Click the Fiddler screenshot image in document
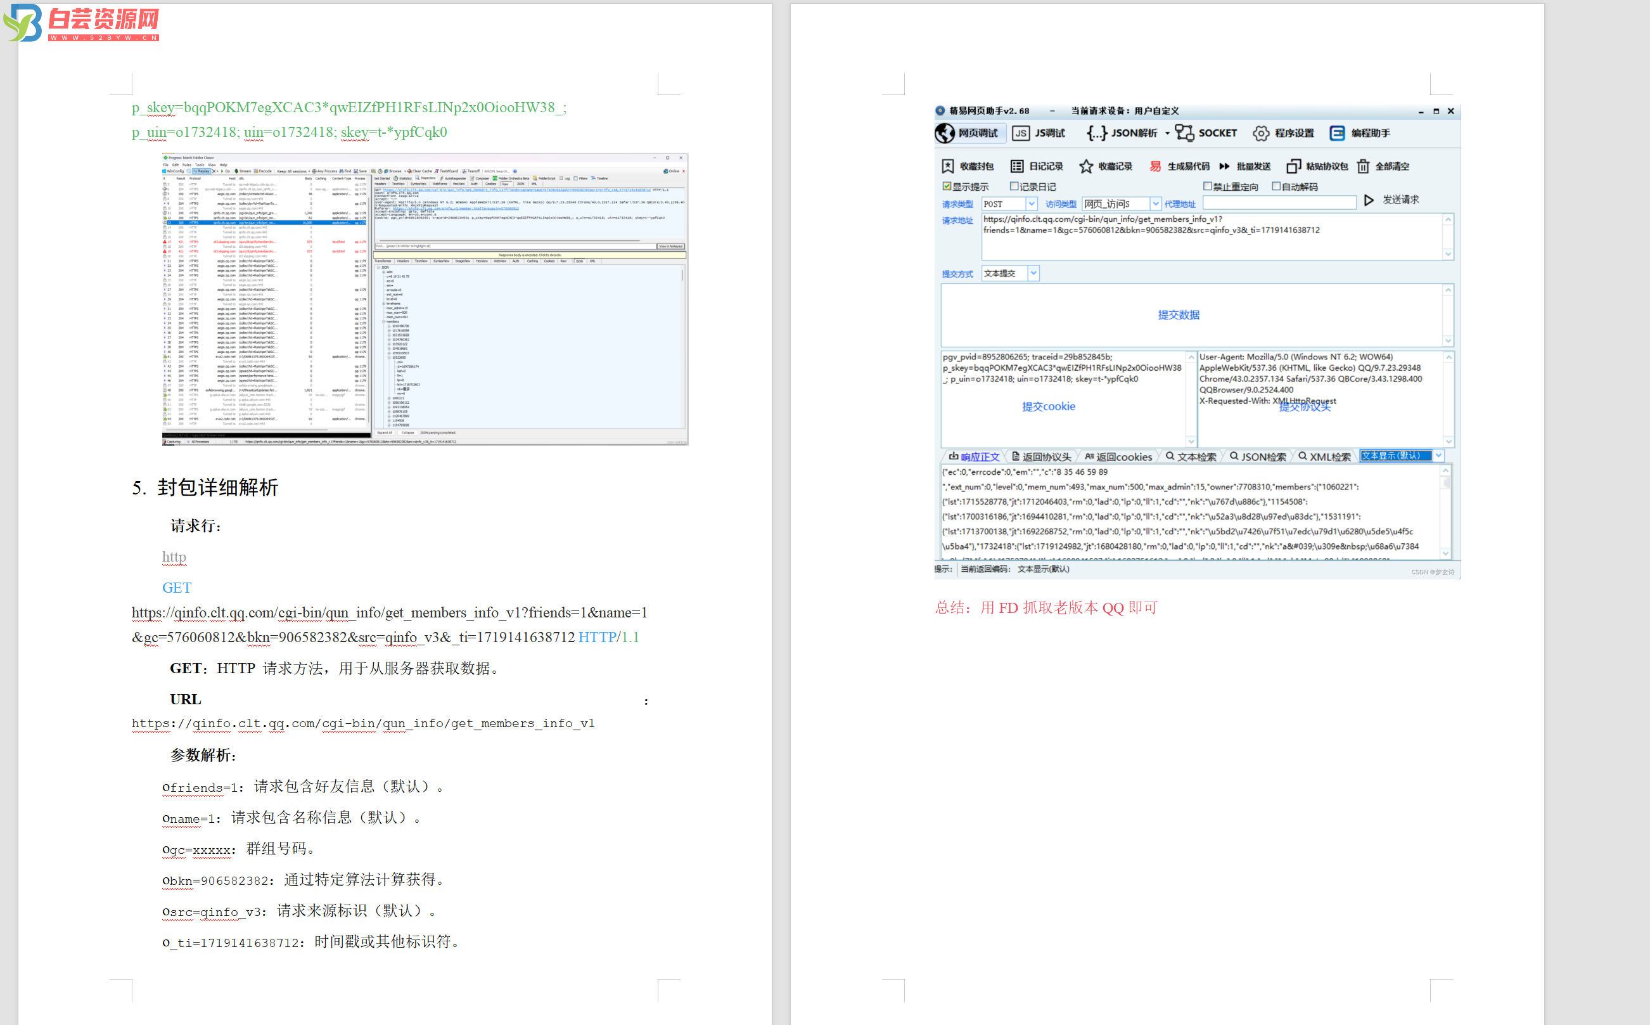The height and width of the screenshot is (1025, 1650). [x=425, y=299]
